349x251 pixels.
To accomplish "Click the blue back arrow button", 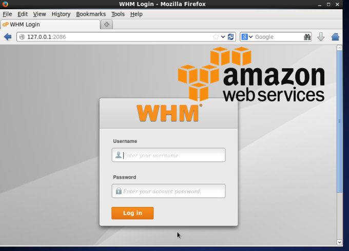I will pos(8,37).
